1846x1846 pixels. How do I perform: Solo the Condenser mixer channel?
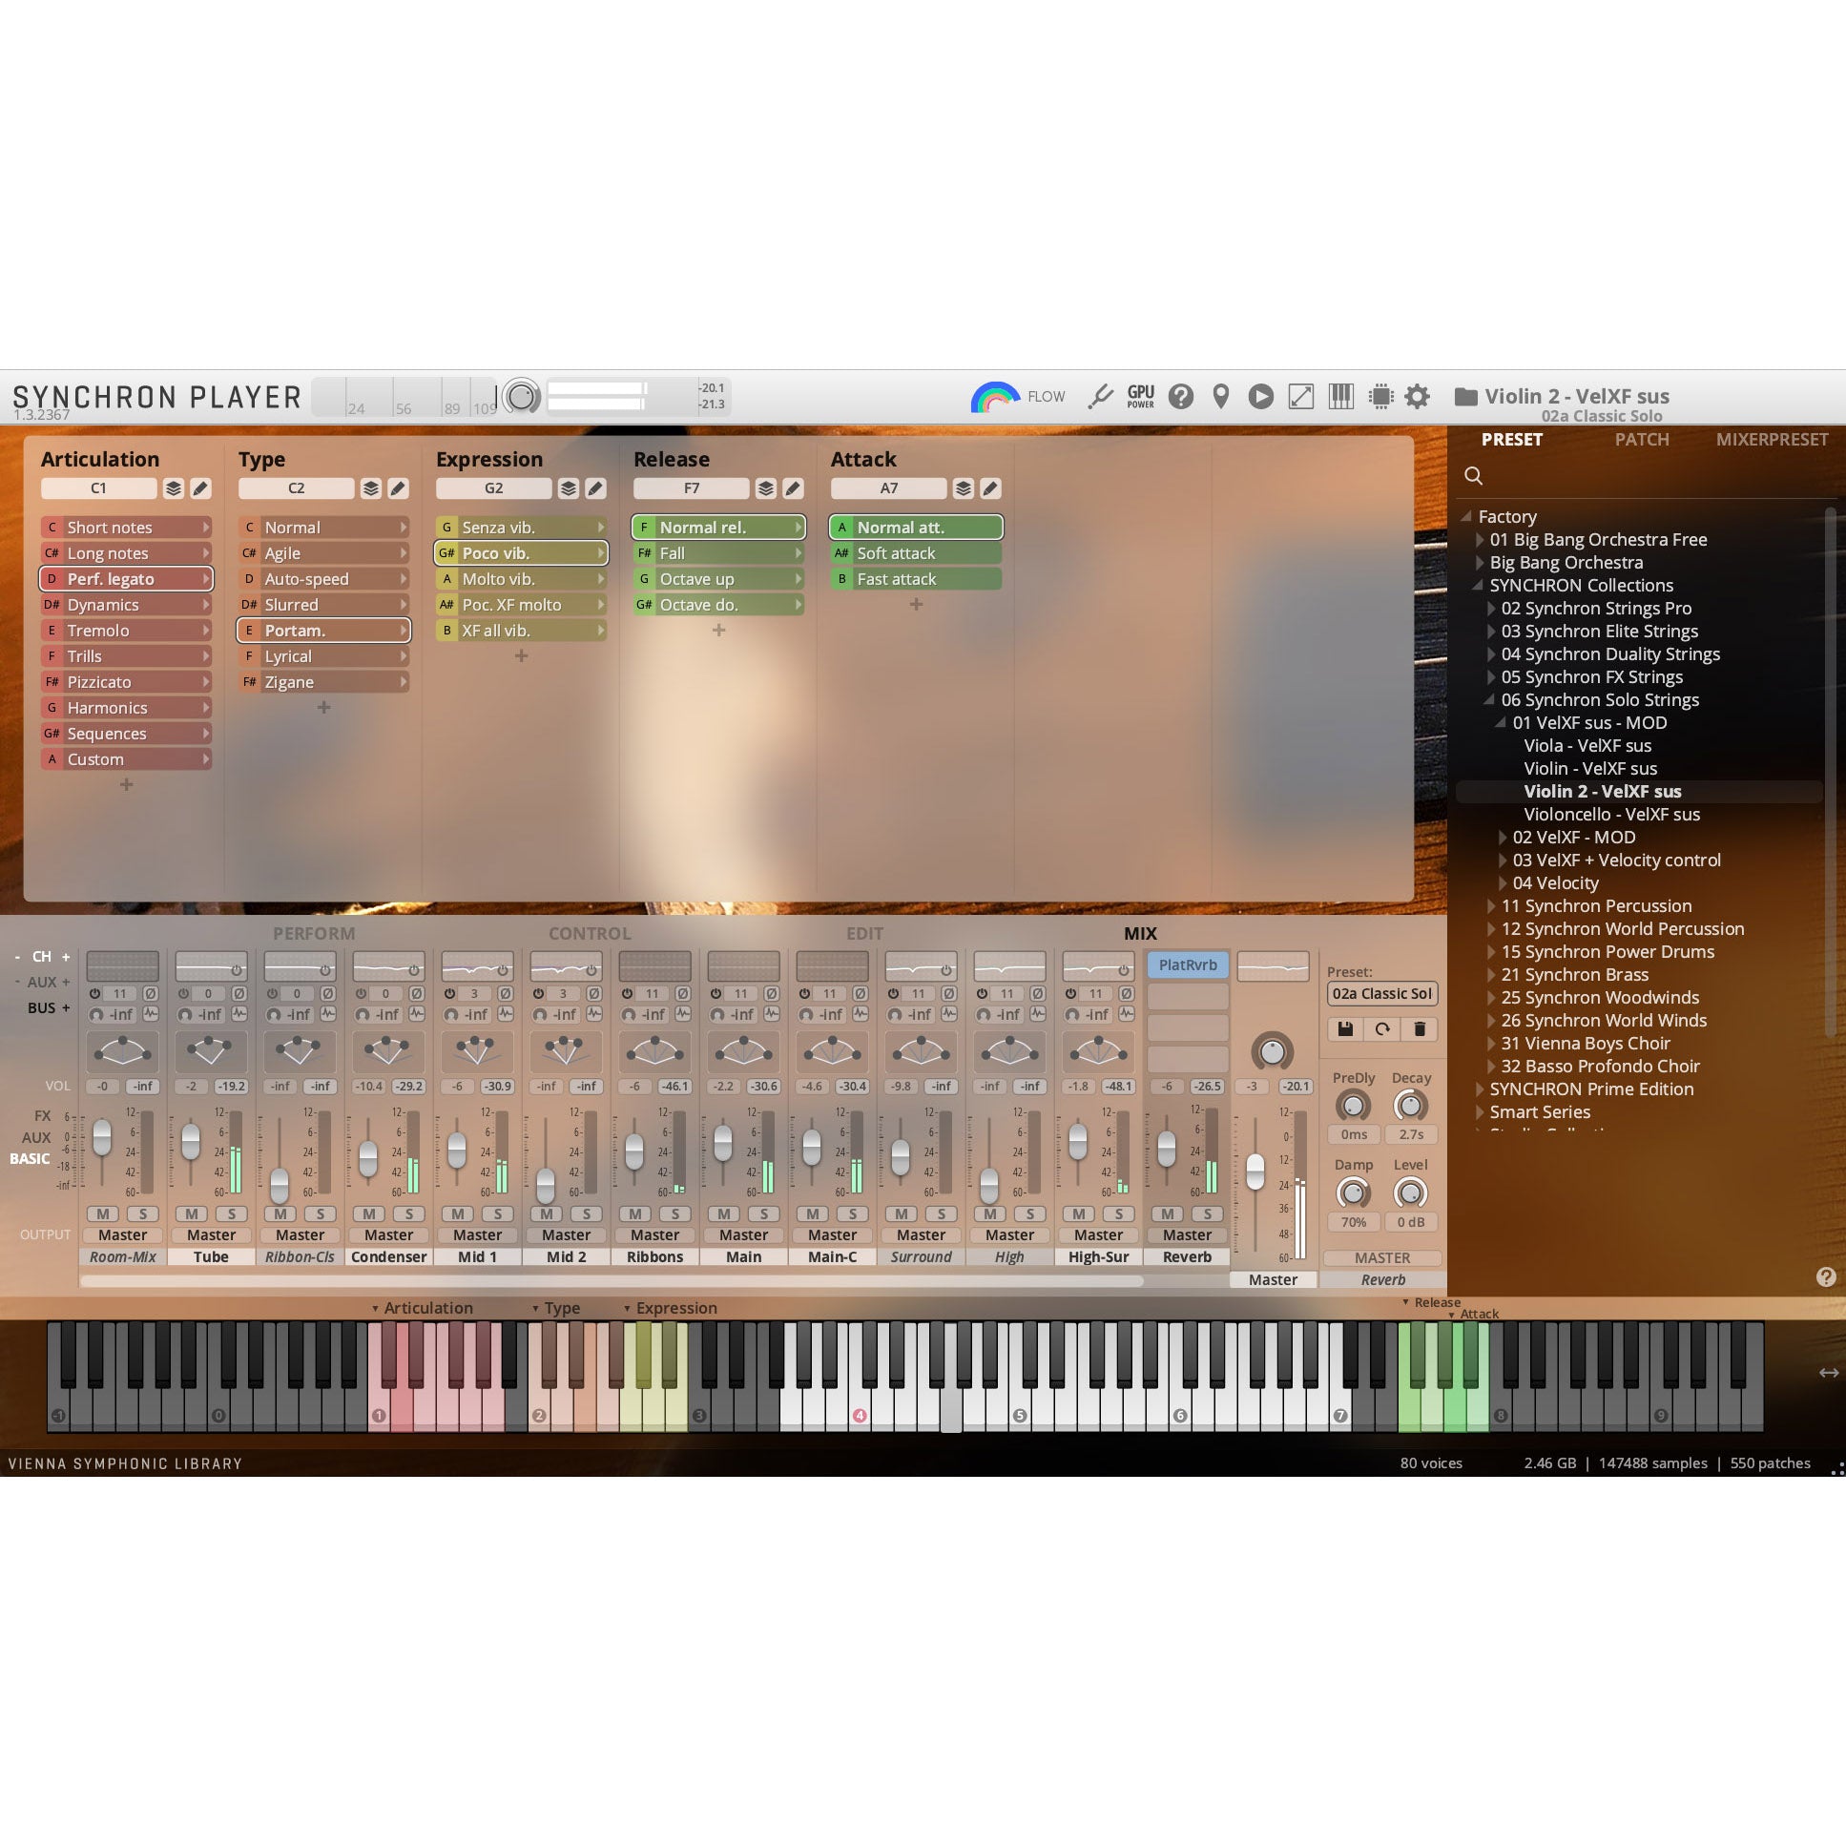409,1213
